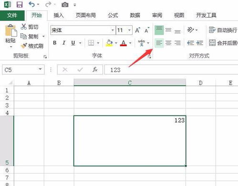
Task: Open the 数据 ribbon tab
Action: tap(135, 15)
